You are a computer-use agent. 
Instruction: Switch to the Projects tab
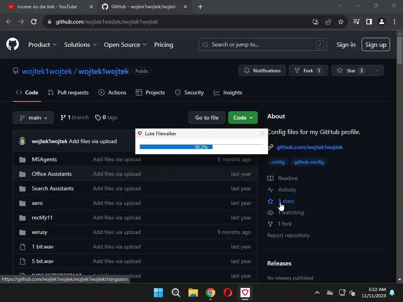[x=150, y=92]
